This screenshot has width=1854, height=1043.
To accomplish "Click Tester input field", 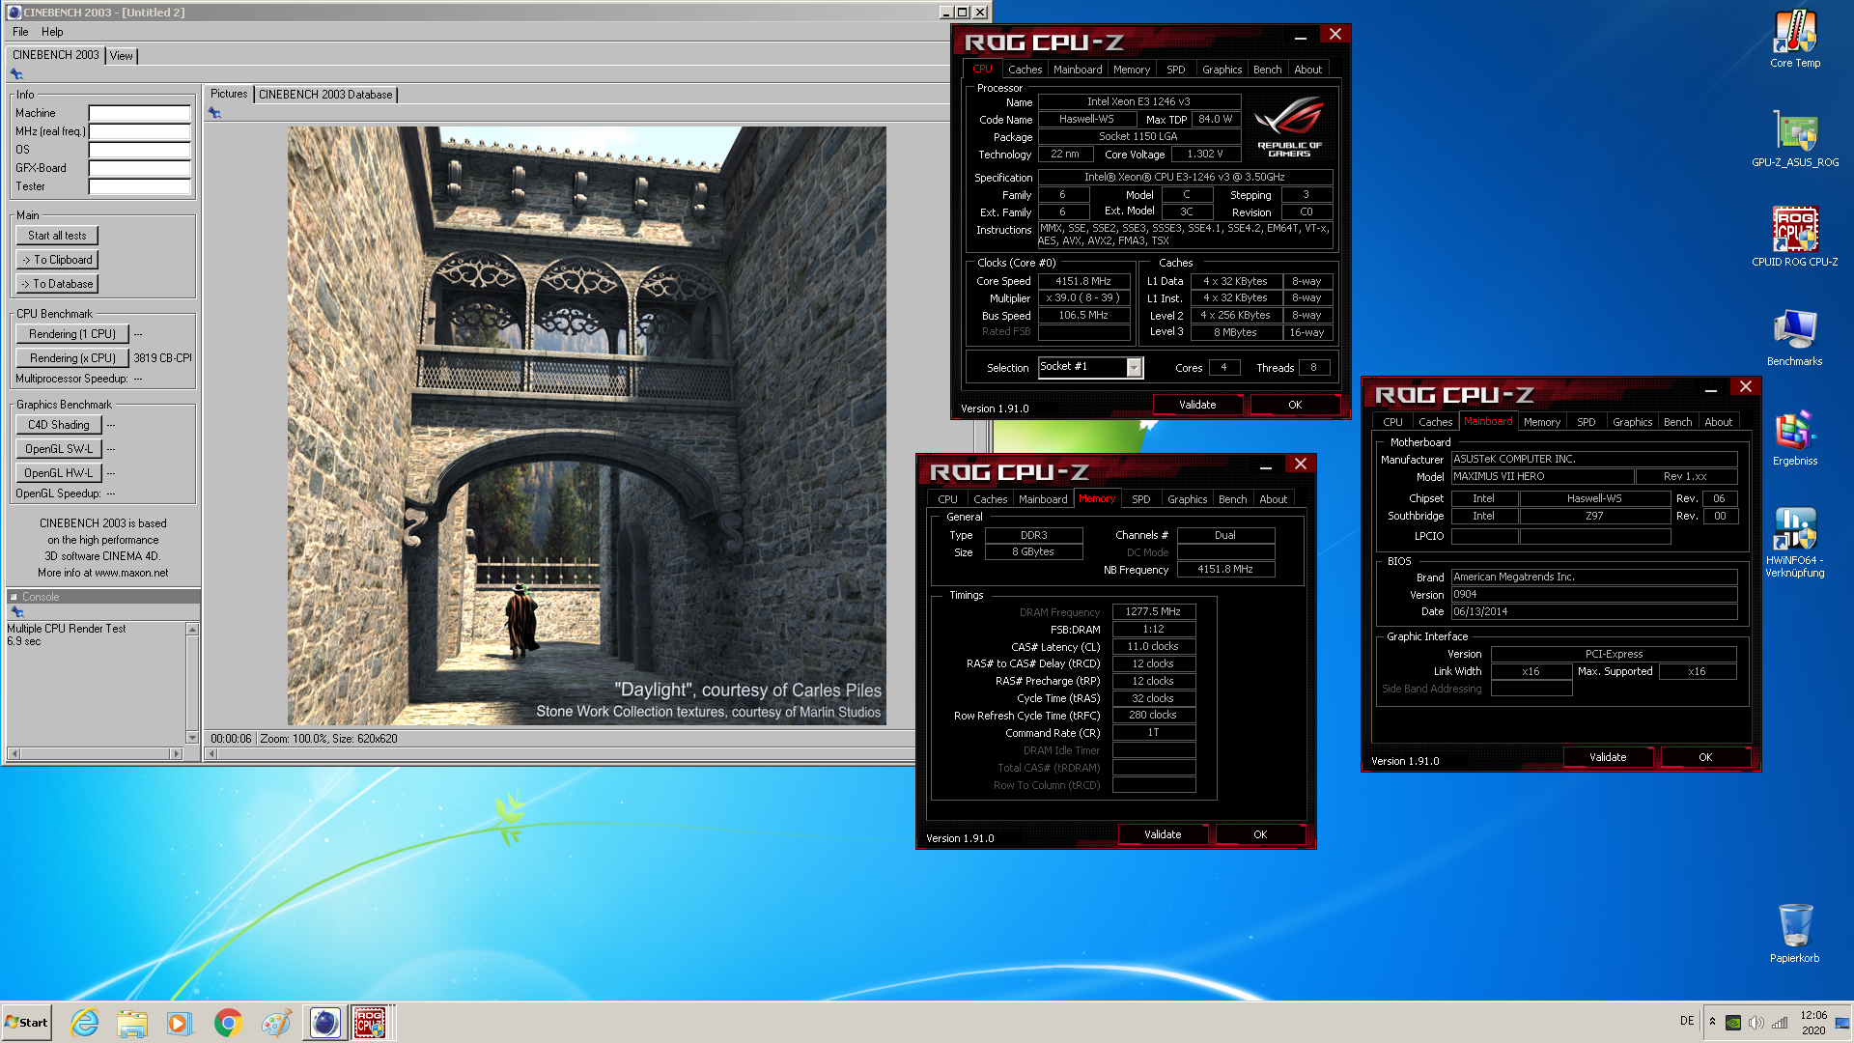I will (140, 186).
